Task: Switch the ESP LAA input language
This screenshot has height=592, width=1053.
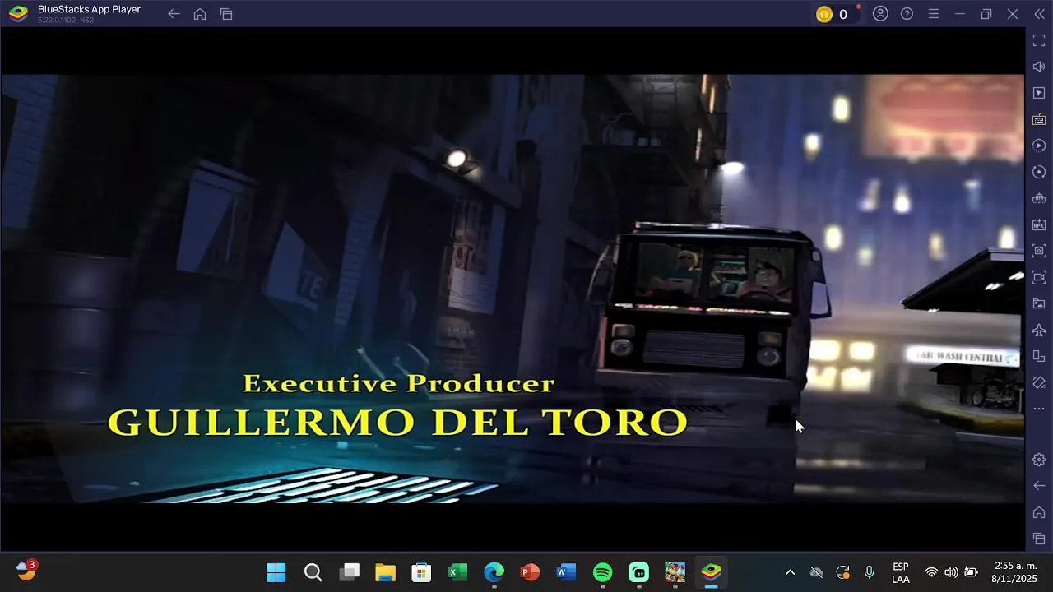Action: point(901,572)
